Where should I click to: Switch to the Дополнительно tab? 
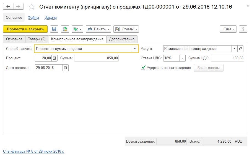pyautogui.click(x=122, y=39)
